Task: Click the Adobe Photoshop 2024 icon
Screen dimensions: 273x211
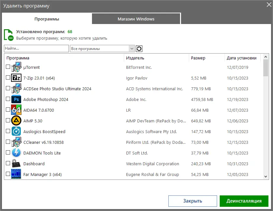Action: point(16,99)
